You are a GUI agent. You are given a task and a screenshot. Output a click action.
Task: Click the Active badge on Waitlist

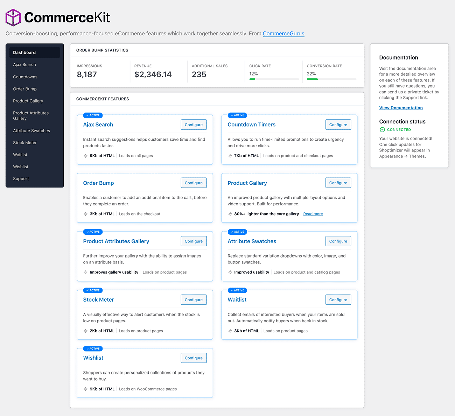(237, 290)
